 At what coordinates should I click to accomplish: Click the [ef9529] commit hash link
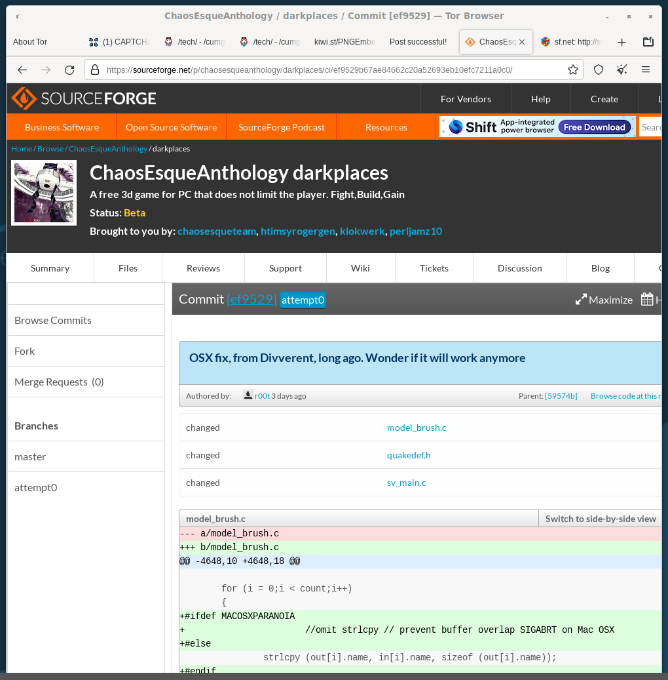(251, 299)
